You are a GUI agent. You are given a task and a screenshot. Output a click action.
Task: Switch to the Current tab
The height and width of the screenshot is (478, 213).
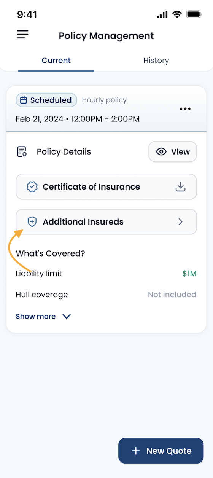click(56, 61)
